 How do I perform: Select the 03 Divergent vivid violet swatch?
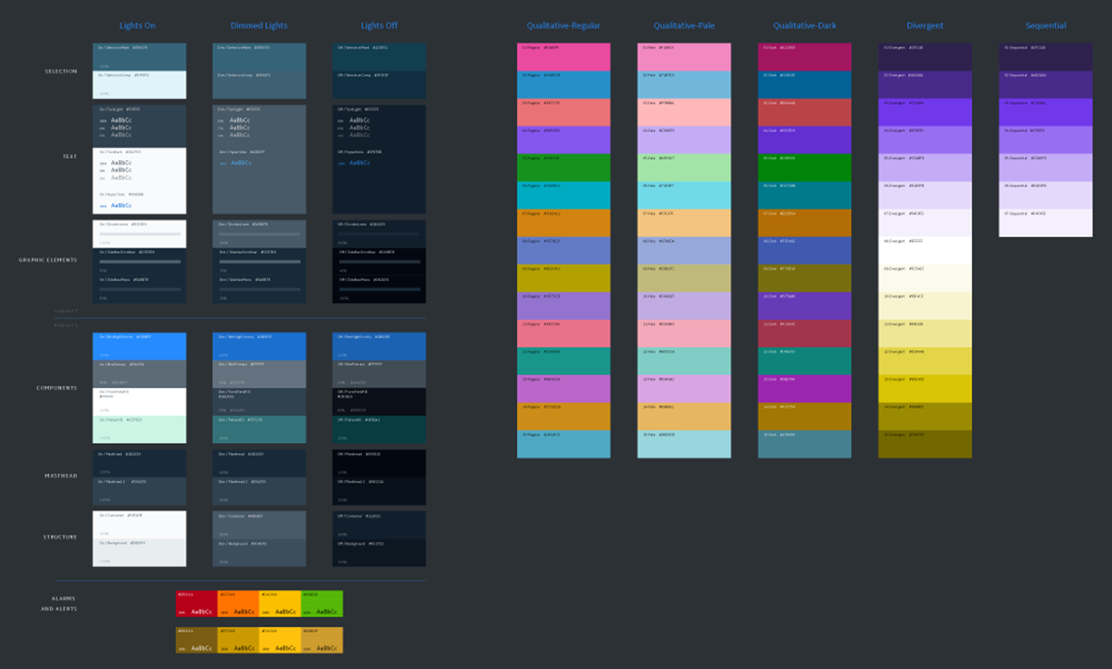925,112
